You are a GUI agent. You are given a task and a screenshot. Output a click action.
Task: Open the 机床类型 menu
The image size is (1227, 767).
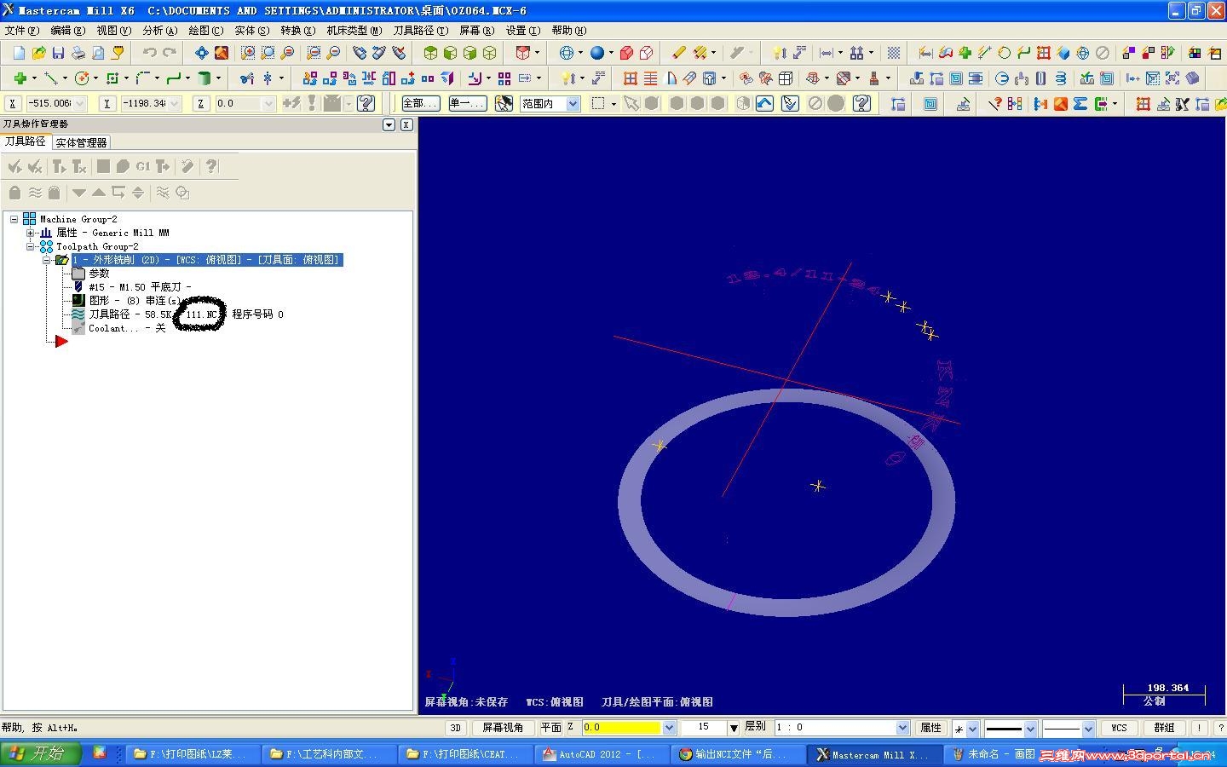coord(354,31)
